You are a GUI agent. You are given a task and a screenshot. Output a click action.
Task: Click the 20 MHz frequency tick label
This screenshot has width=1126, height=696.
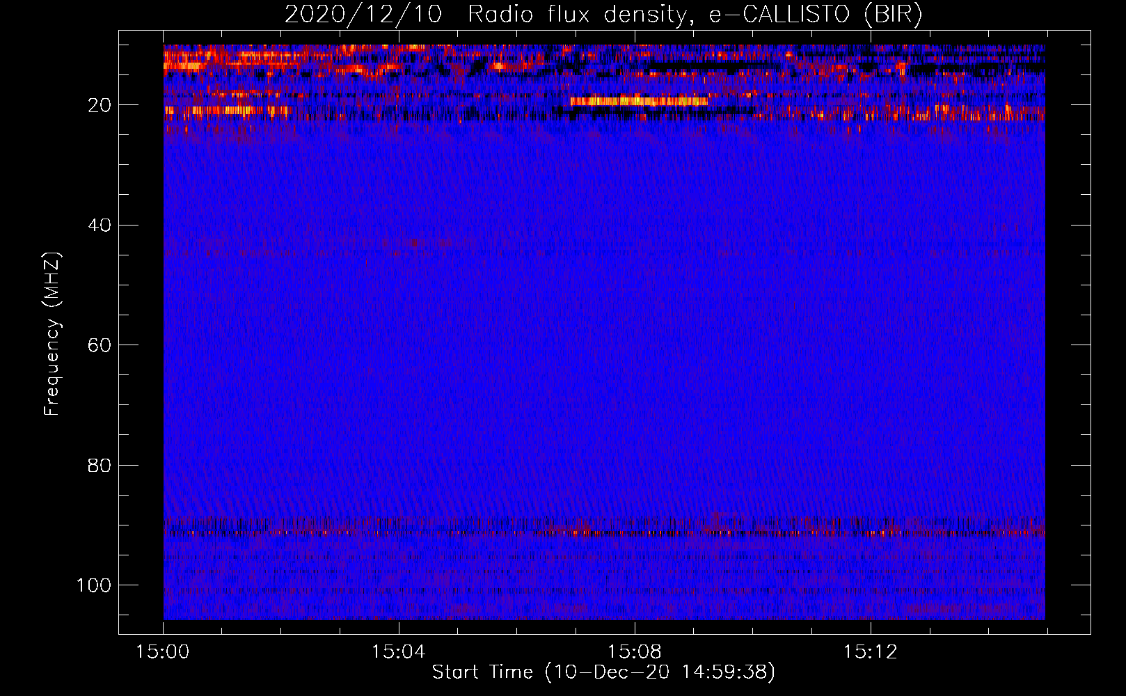click(100, 105)
